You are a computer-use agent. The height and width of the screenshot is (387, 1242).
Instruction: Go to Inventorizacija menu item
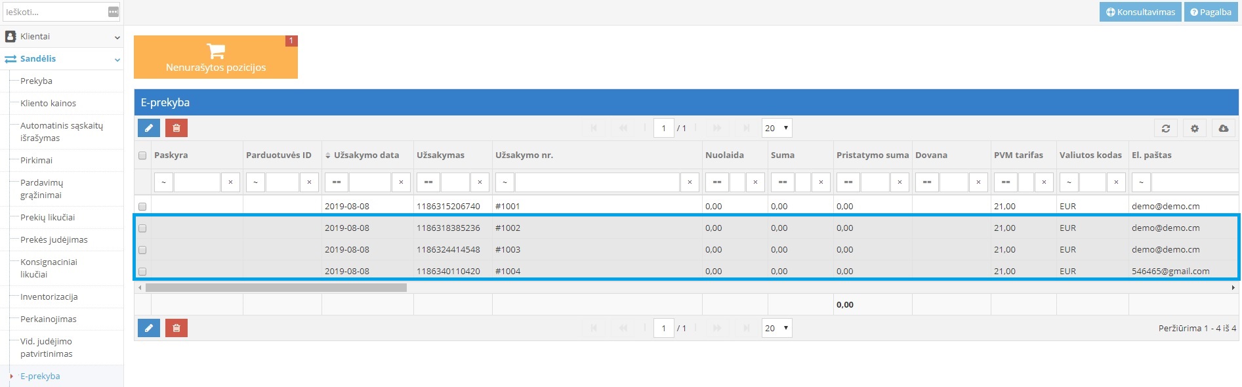click(49, 297)
